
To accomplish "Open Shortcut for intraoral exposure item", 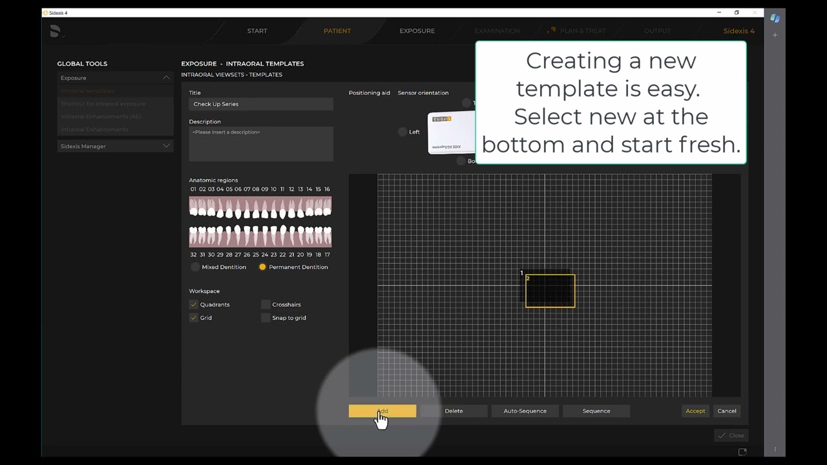I will coord(103,104).
